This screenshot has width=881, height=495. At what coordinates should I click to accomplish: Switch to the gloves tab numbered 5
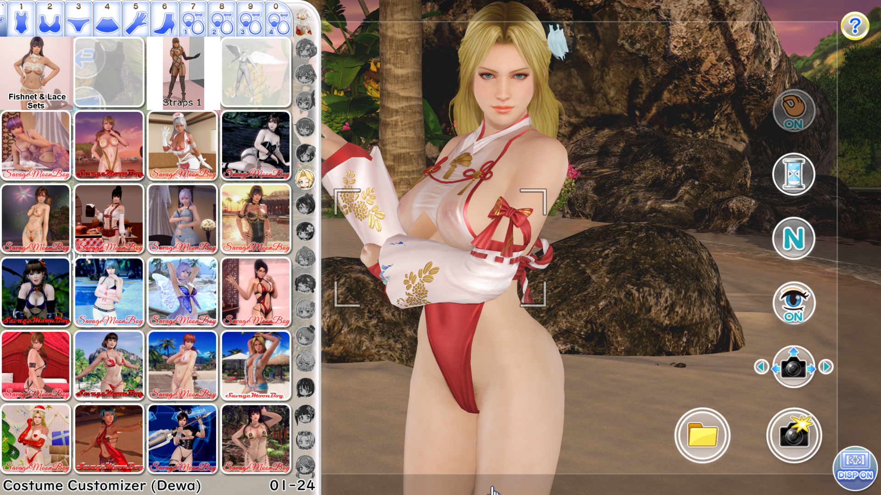click(136, 19)
